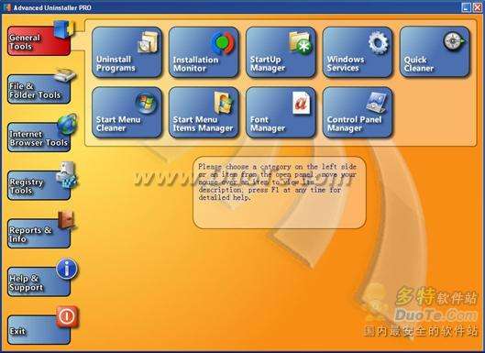Screen dimensions: 485x353
Task: Click the monitor icon on Control Panel Manager
Action: [377, 103]
